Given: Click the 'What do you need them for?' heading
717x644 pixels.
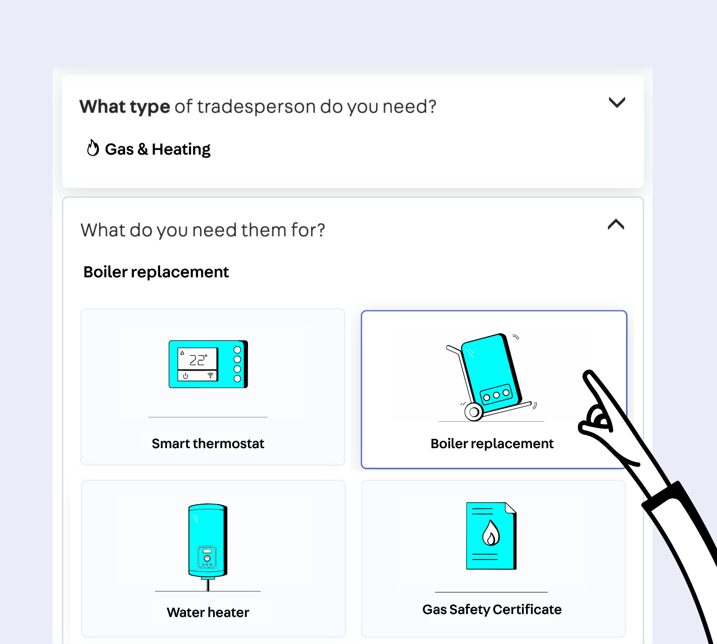Looking at the screenshot, I should pos(203,230).
